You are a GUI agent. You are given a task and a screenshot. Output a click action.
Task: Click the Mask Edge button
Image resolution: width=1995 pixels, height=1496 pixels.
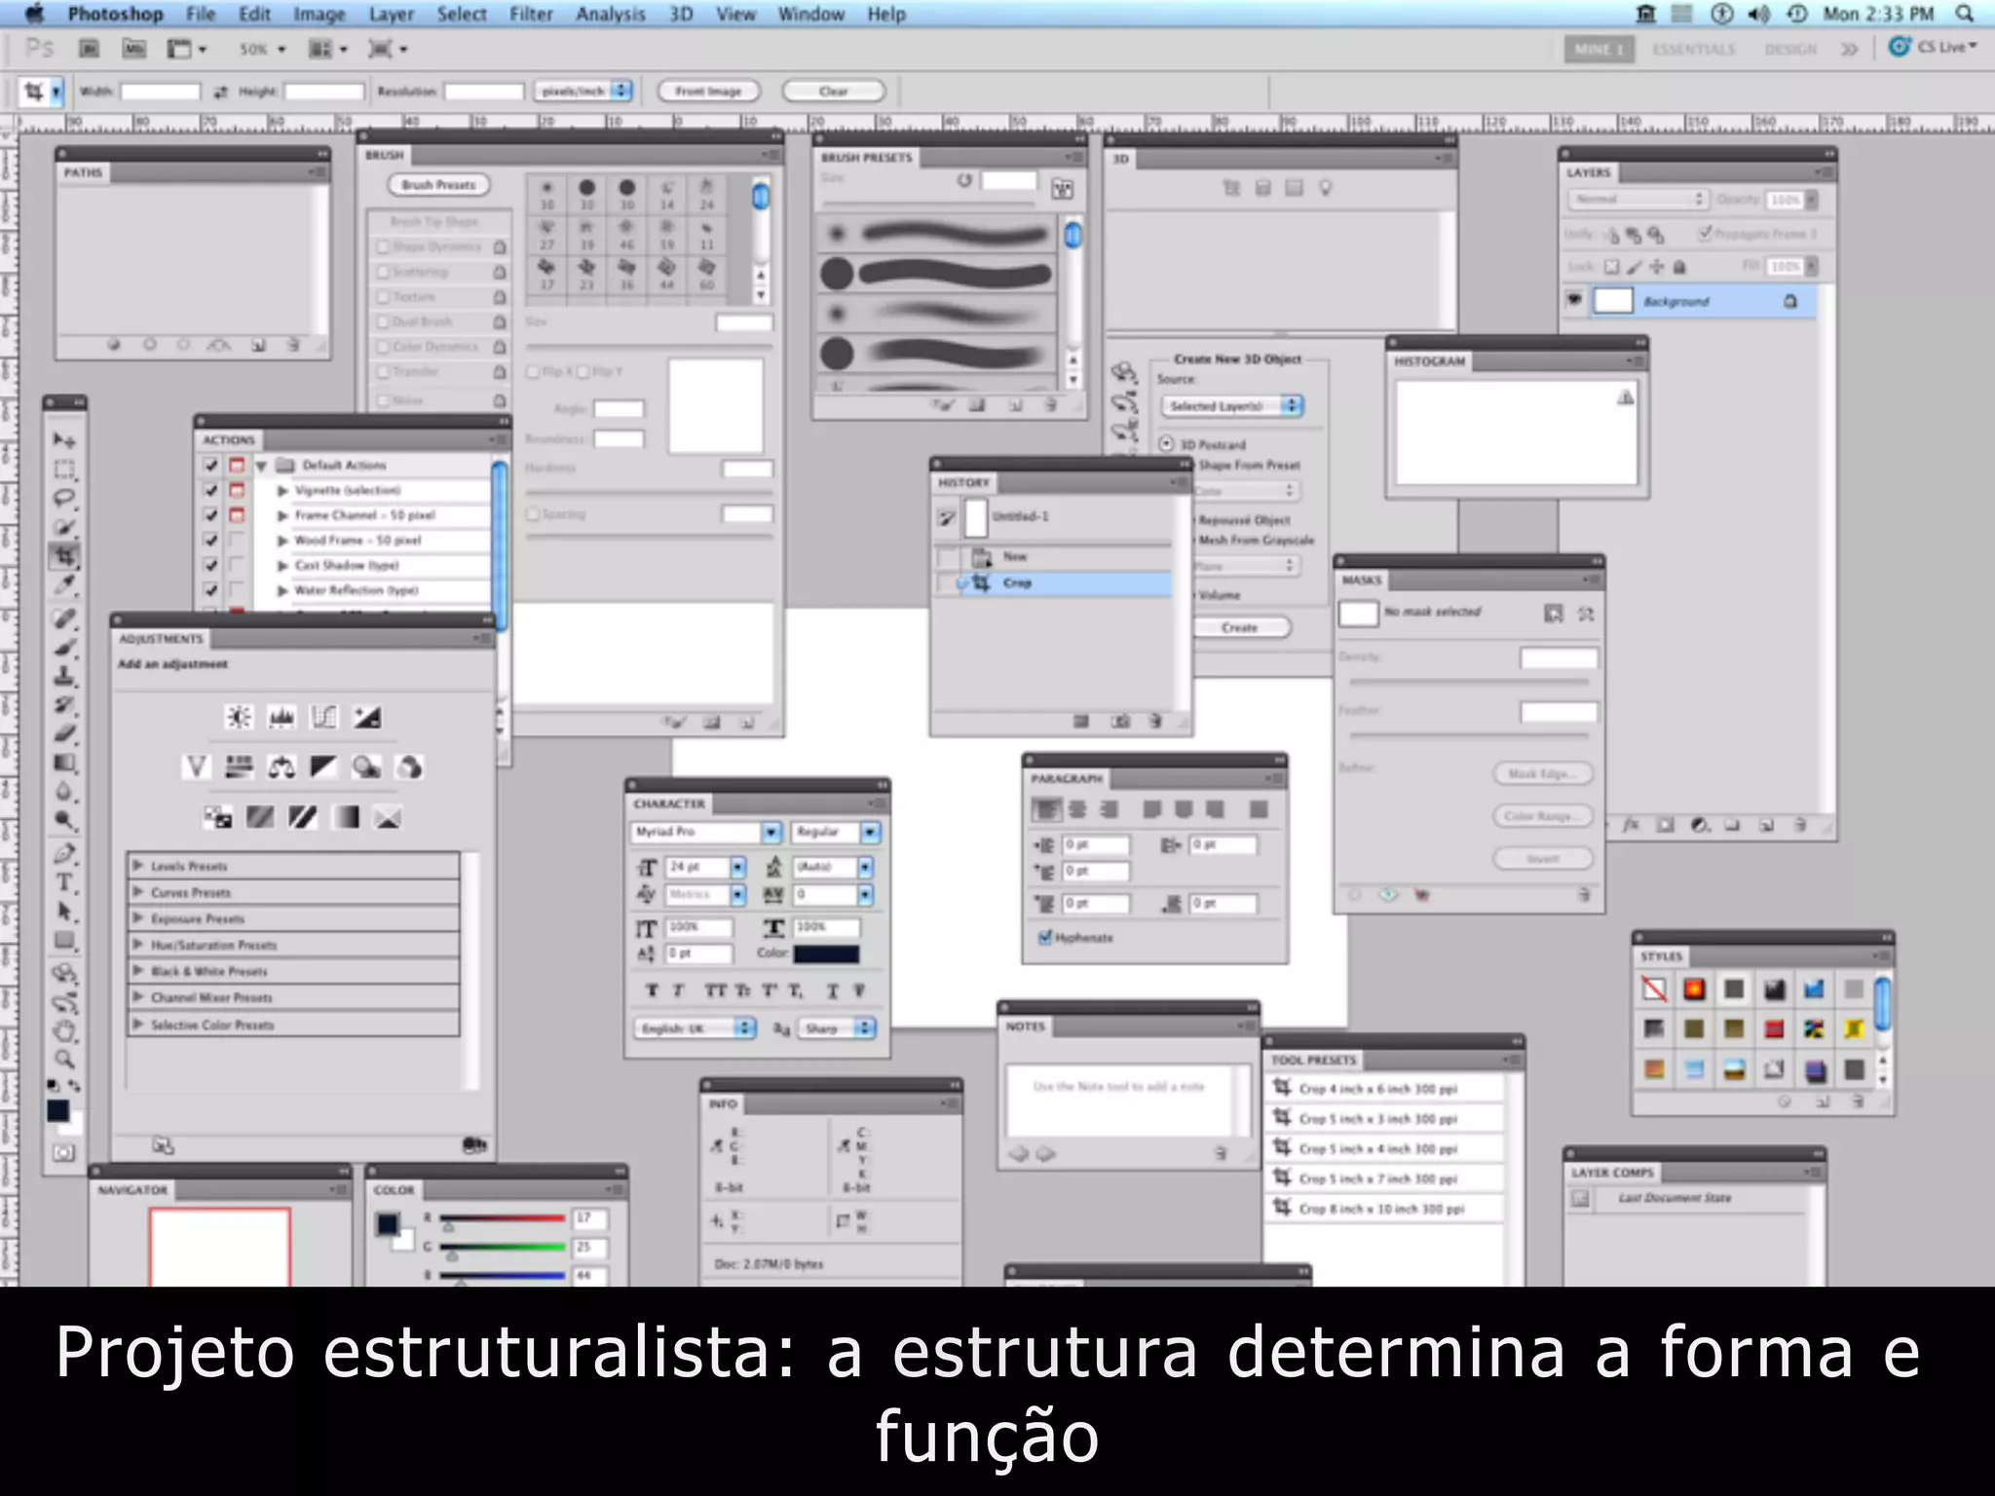point(1543,773)
